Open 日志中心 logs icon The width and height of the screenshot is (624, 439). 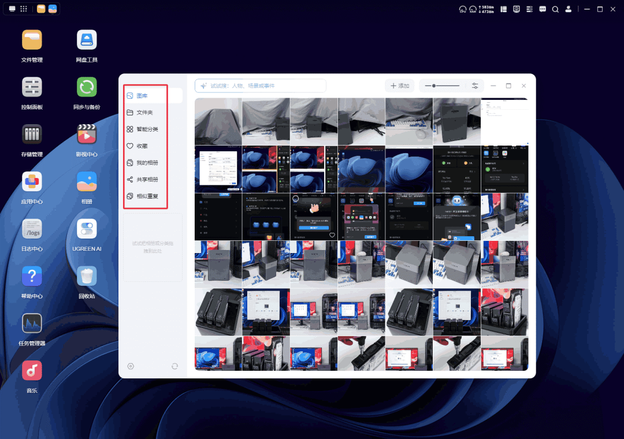pos(32,229)
